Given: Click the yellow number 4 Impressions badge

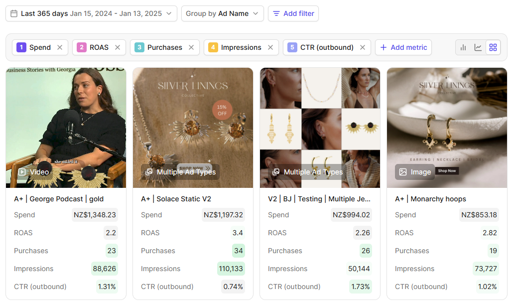Looking at the screenshot, I should (213, 47).
